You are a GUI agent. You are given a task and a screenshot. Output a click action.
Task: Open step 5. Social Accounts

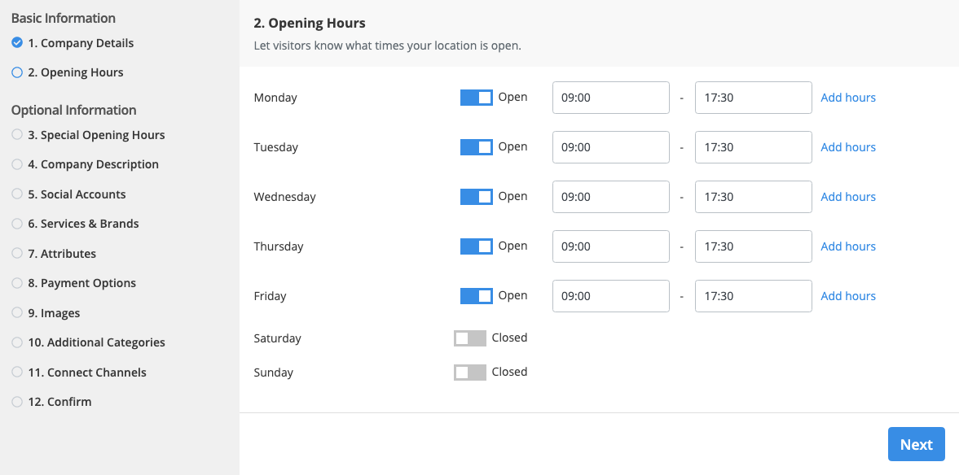point(77,194)
